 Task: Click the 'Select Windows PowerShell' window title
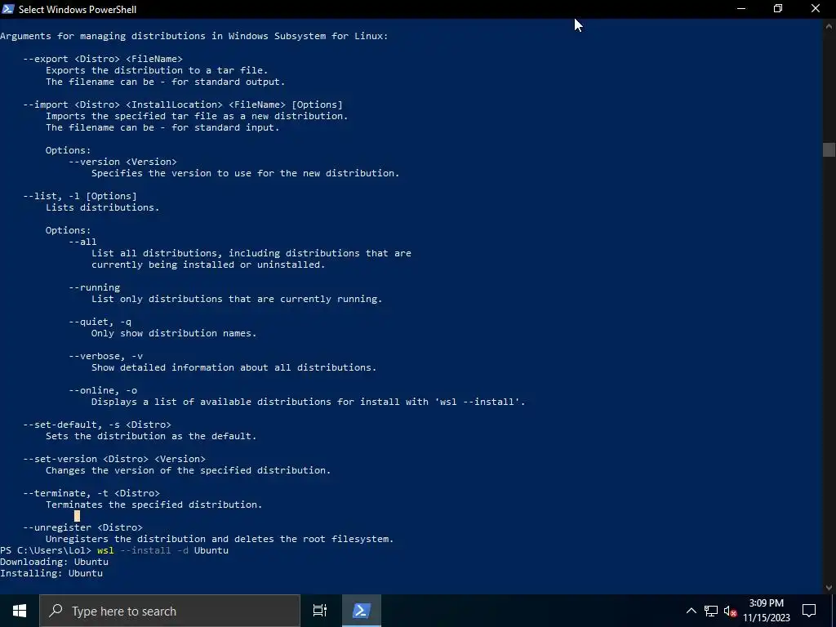coord(78,10)
